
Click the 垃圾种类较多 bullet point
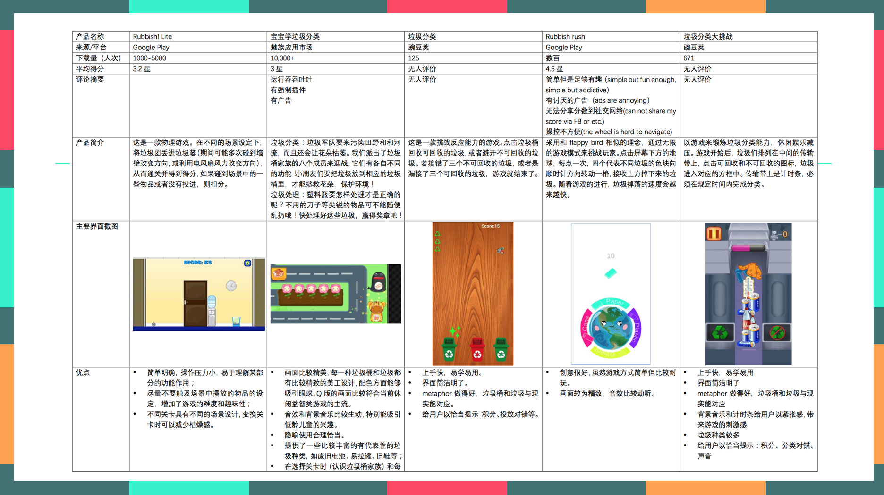[x=718, y=435]
